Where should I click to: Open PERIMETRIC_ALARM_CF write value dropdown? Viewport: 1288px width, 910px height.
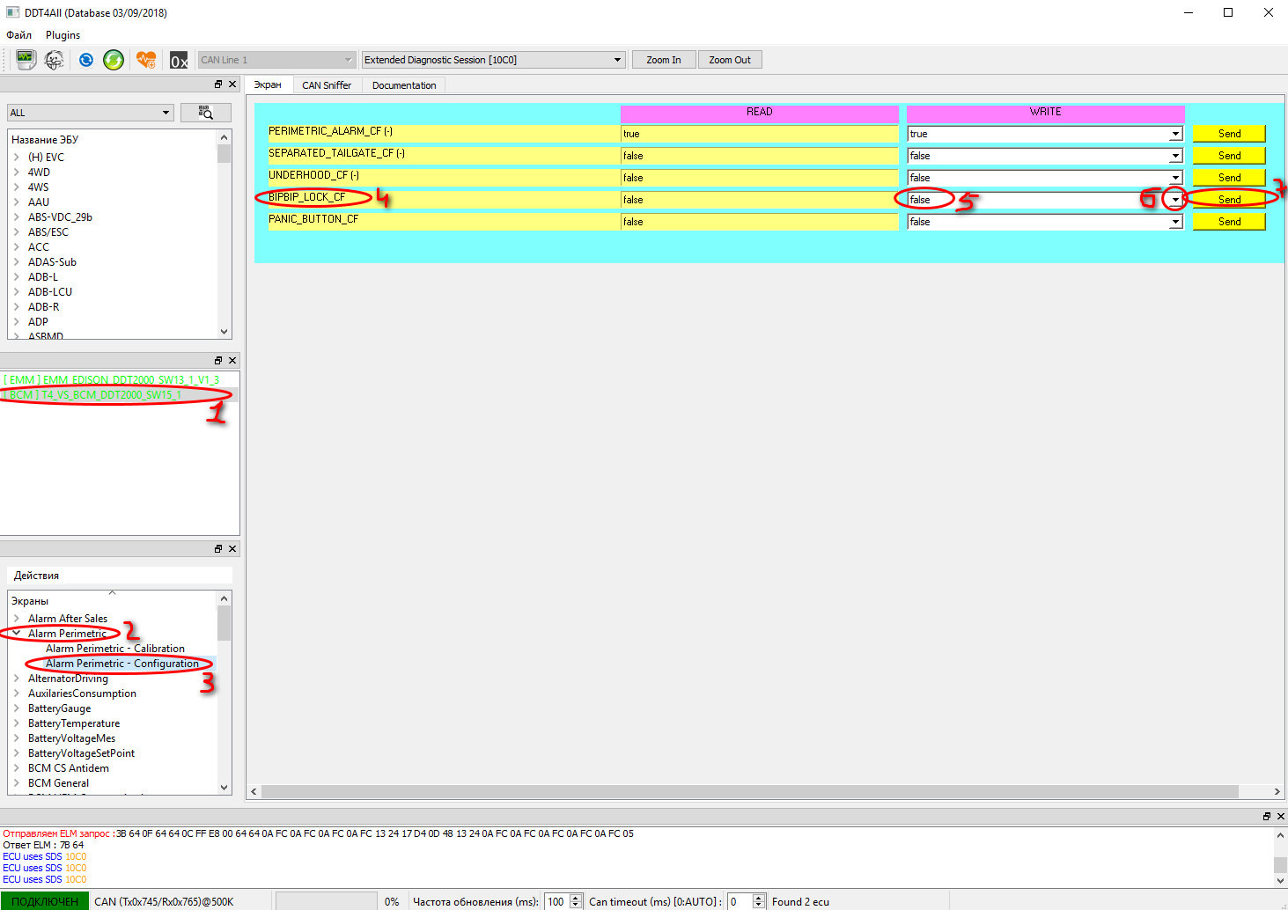tap(1175, 134)
